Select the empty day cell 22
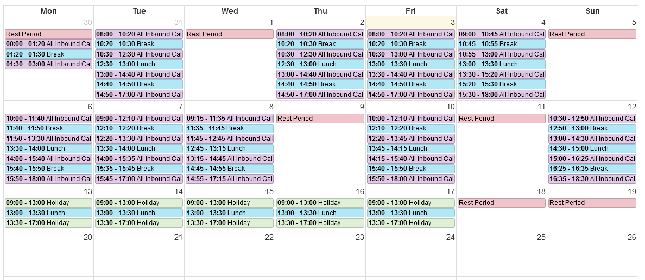The image size is (645, 280). [x=230, y=254]
